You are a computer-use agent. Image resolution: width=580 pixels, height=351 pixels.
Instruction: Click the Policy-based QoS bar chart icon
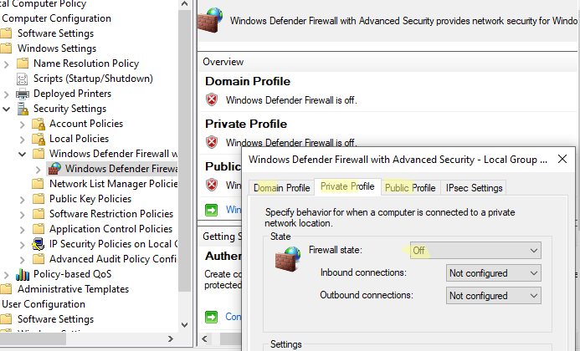point(23,274)
